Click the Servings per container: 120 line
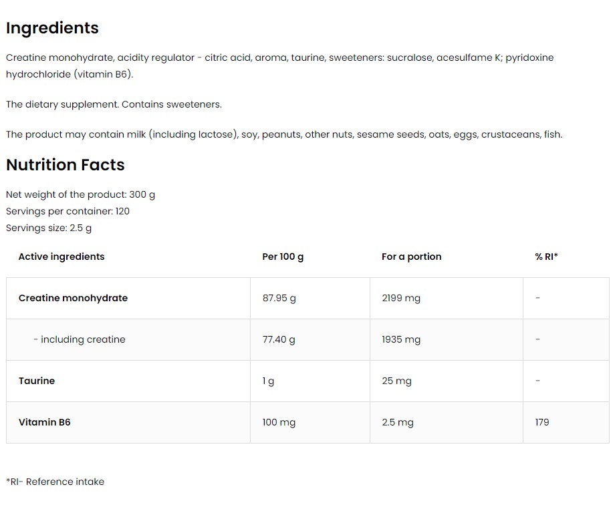The image size is (615, 521). [x=68, y=211]
